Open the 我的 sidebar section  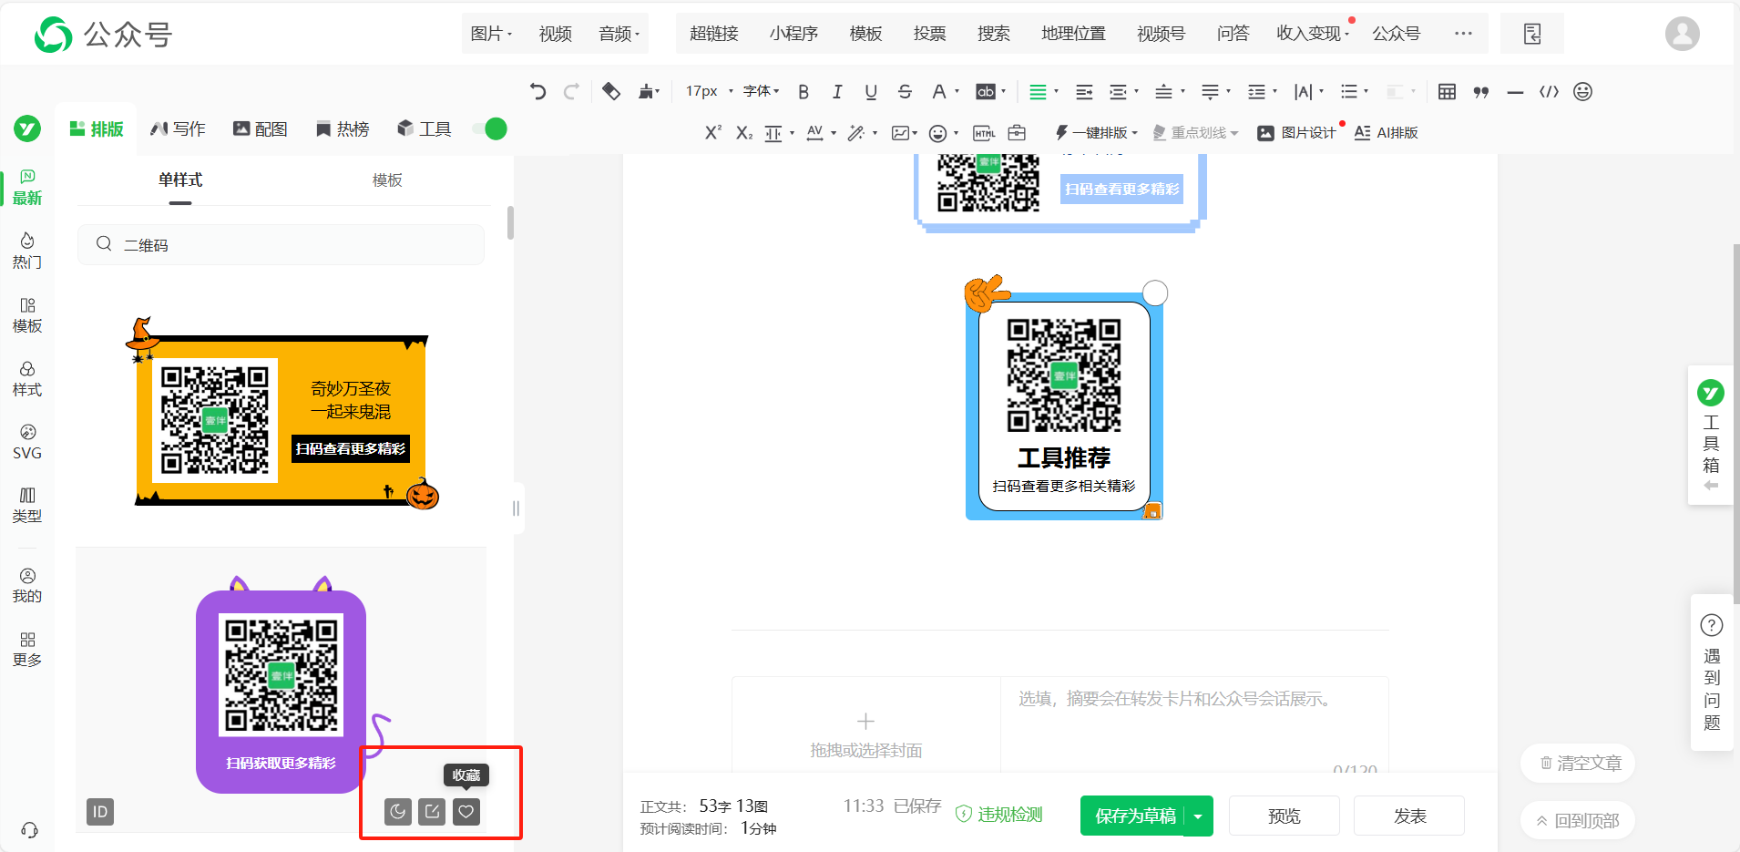(27, 586)
